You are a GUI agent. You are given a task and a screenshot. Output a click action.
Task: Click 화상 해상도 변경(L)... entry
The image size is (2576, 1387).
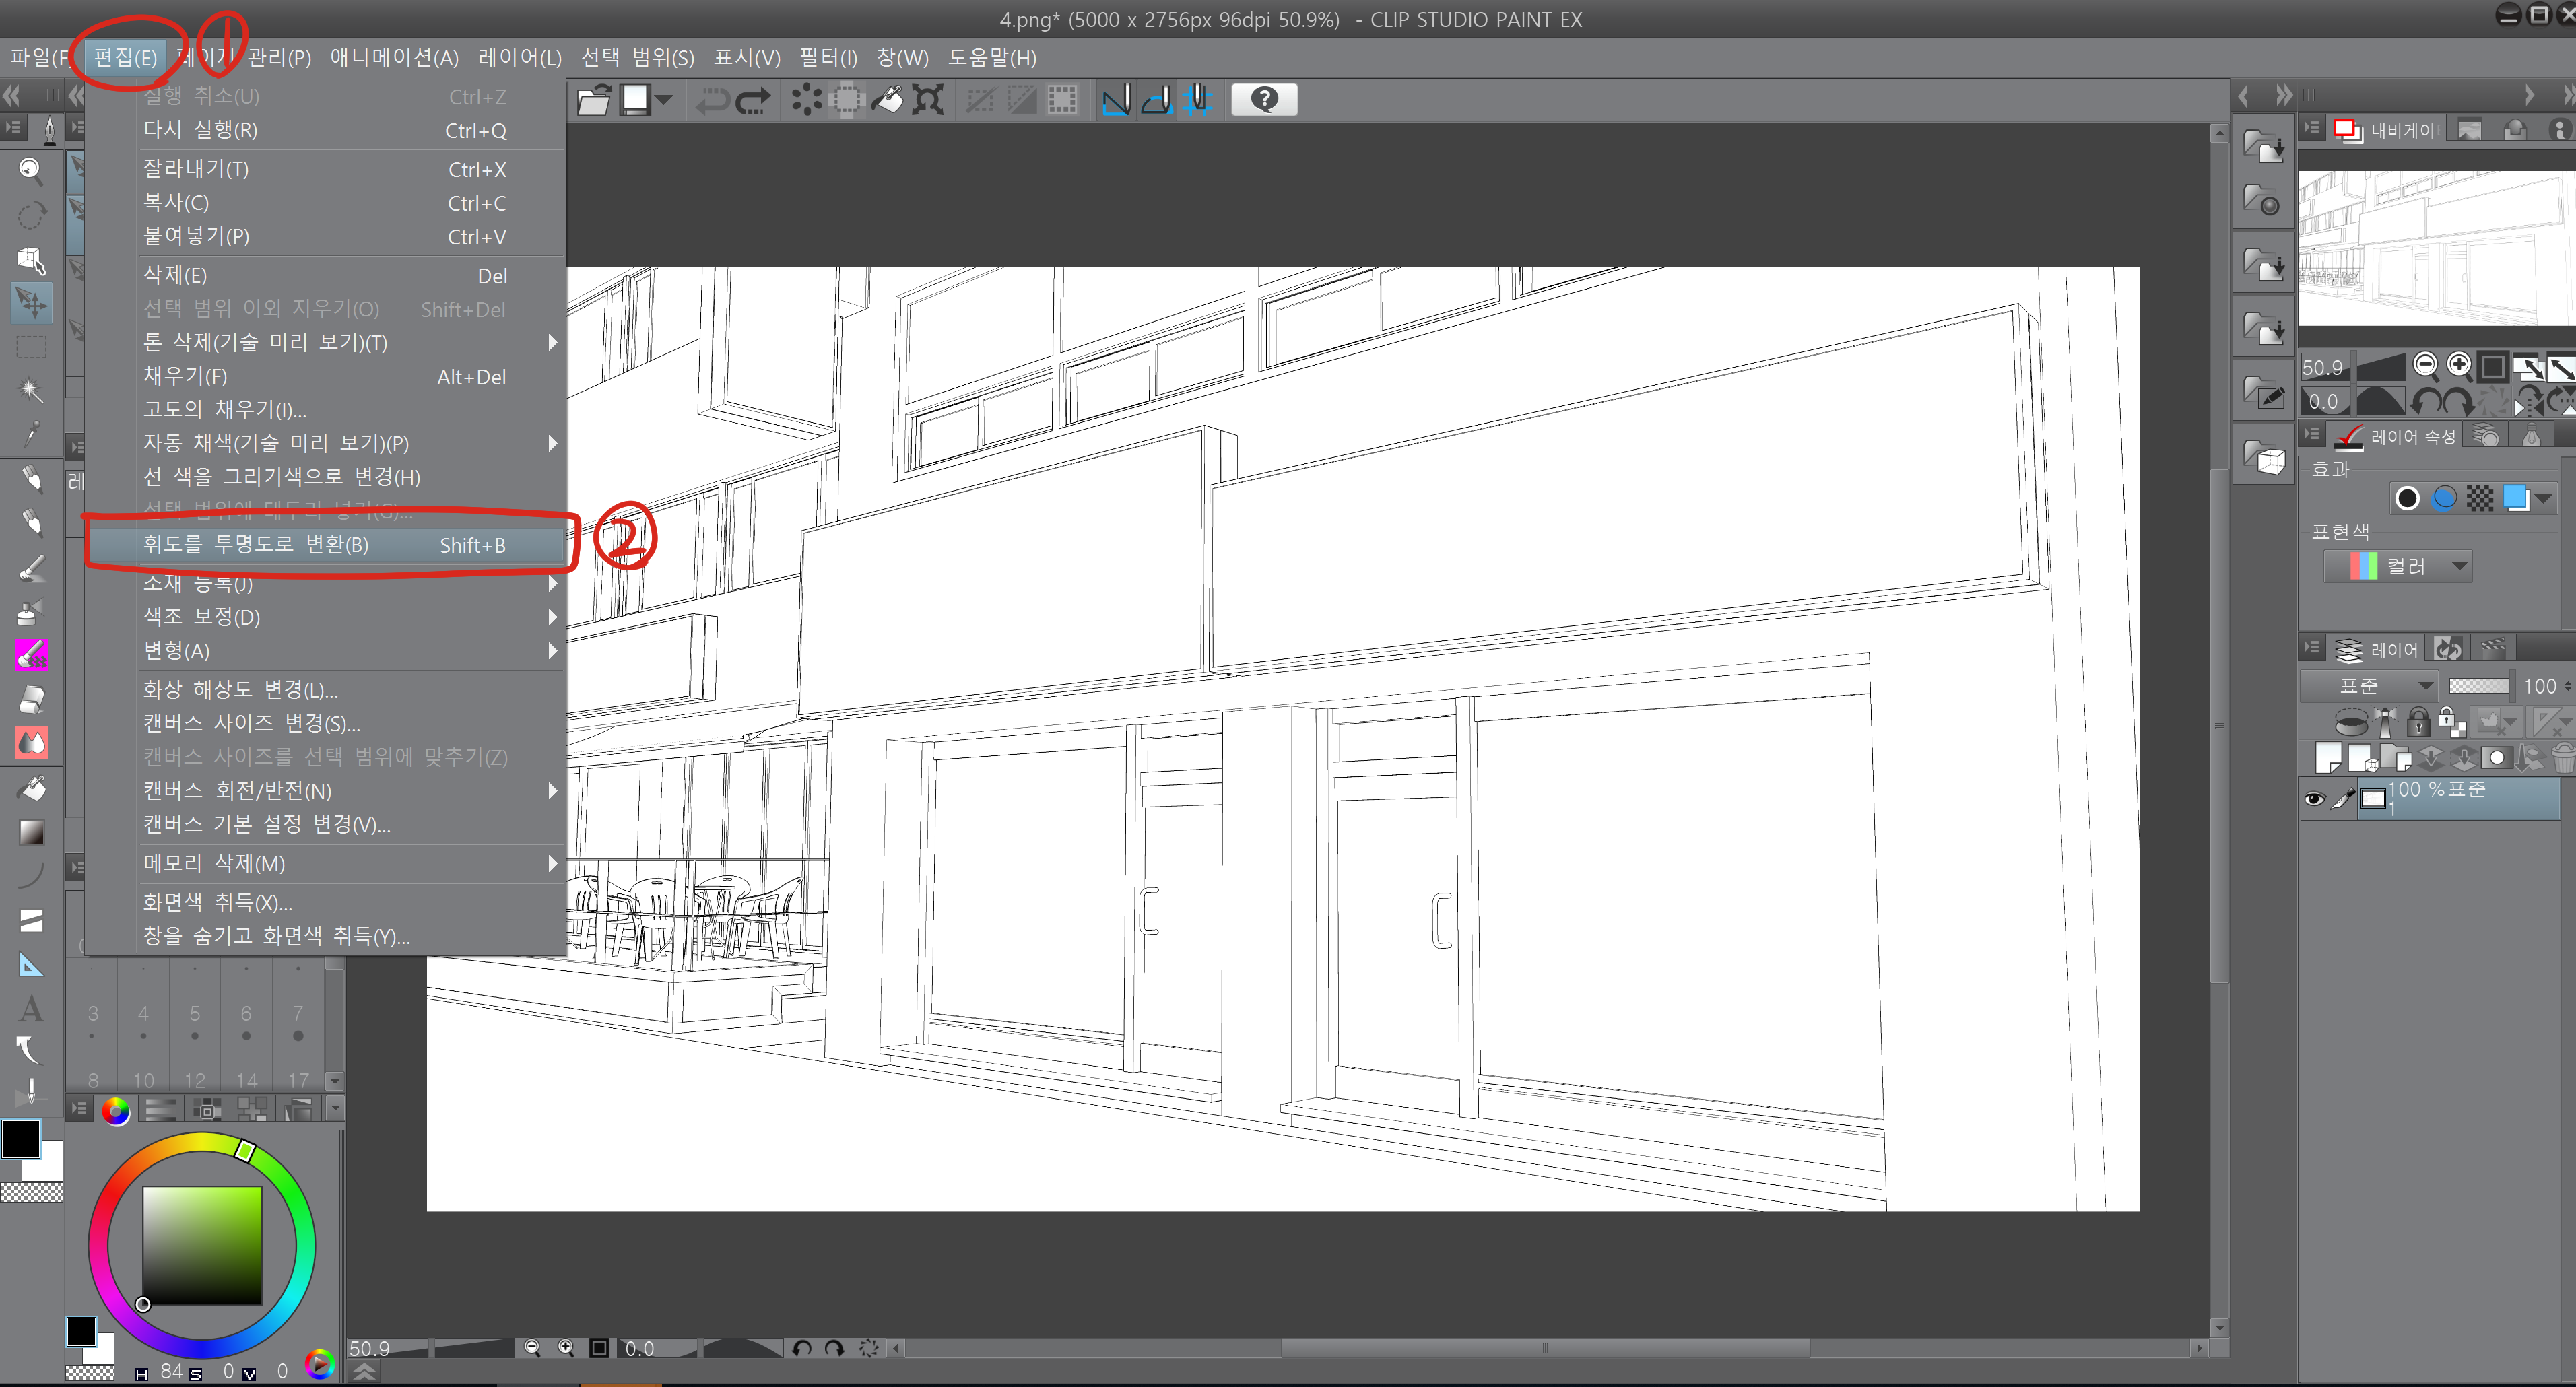(x=240, y=690)
